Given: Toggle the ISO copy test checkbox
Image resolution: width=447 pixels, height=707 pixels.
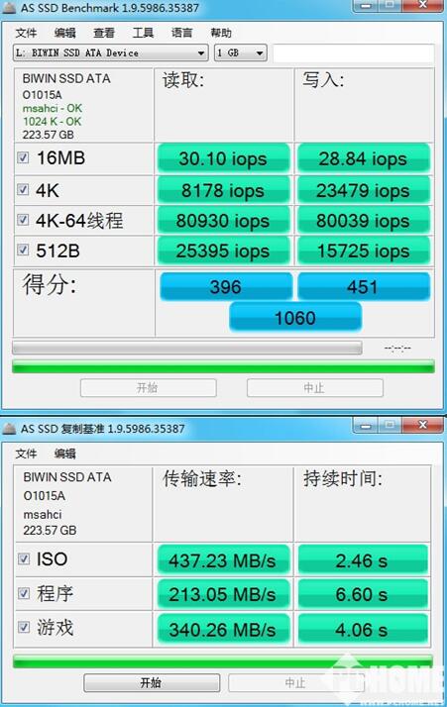Looking at the screenshot, I should 24,559.
